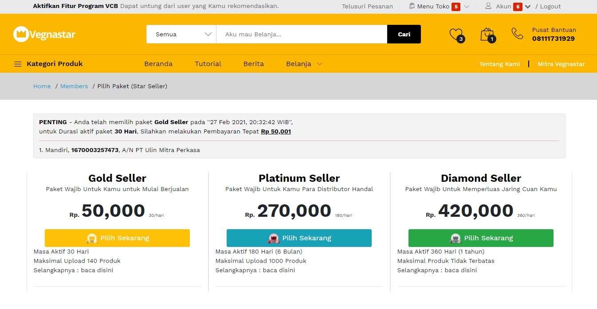Expand the Menu Toko dropdown arrow
This screenshot has width=597, height=309.
coord(467,7)
